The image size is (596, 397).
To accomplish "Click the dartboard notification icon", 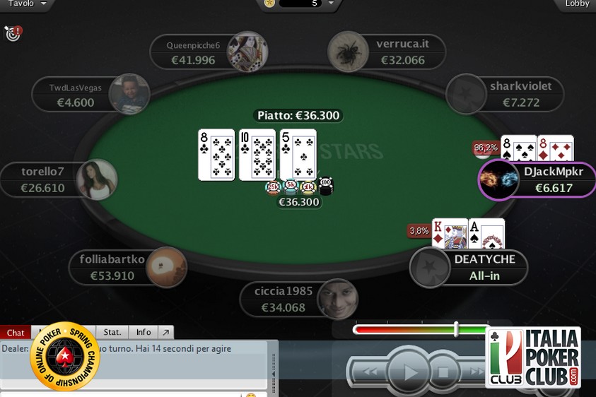I will click(x=13, y=33).
